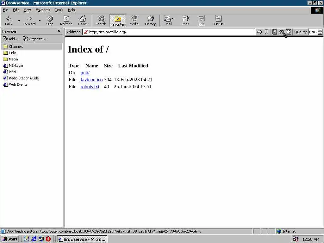Click the system tray icon beside clock
This screenshot has width=324, height=243.
295,239
